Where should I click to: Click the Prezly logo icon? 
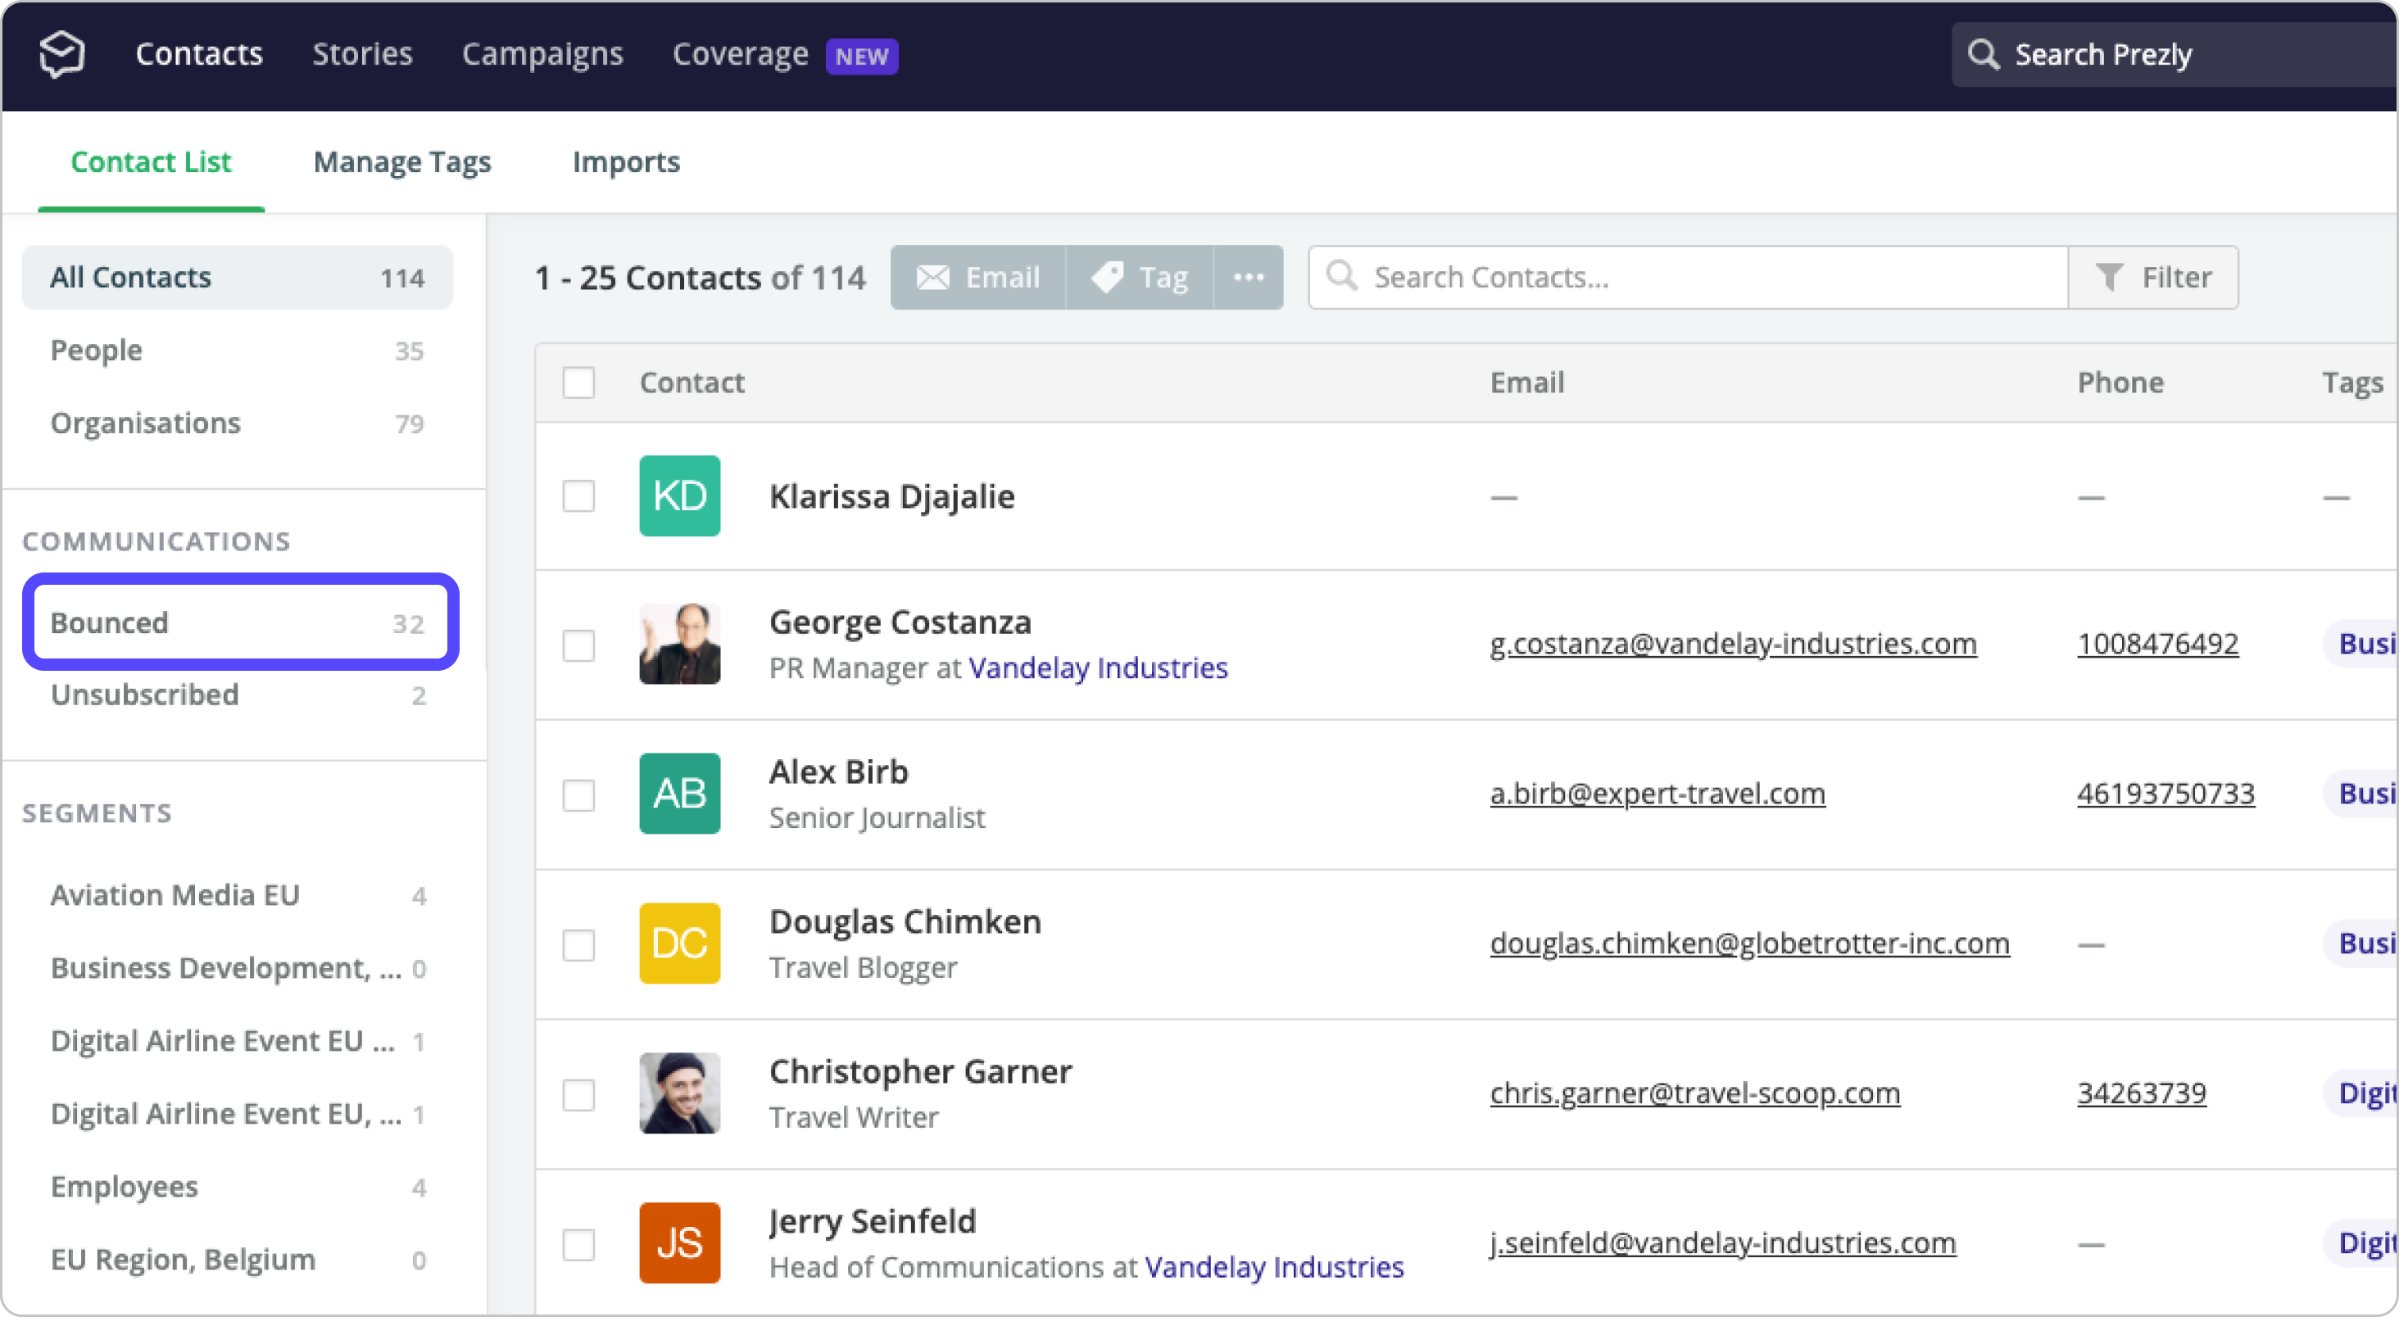pyautogui.click(x=61, y=54)
